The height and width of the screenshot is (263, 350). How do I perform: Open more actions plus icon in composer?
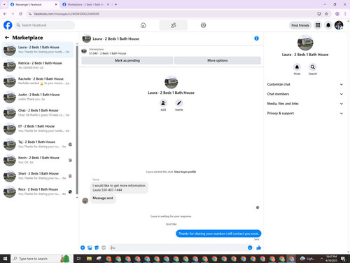pos(83,248)
